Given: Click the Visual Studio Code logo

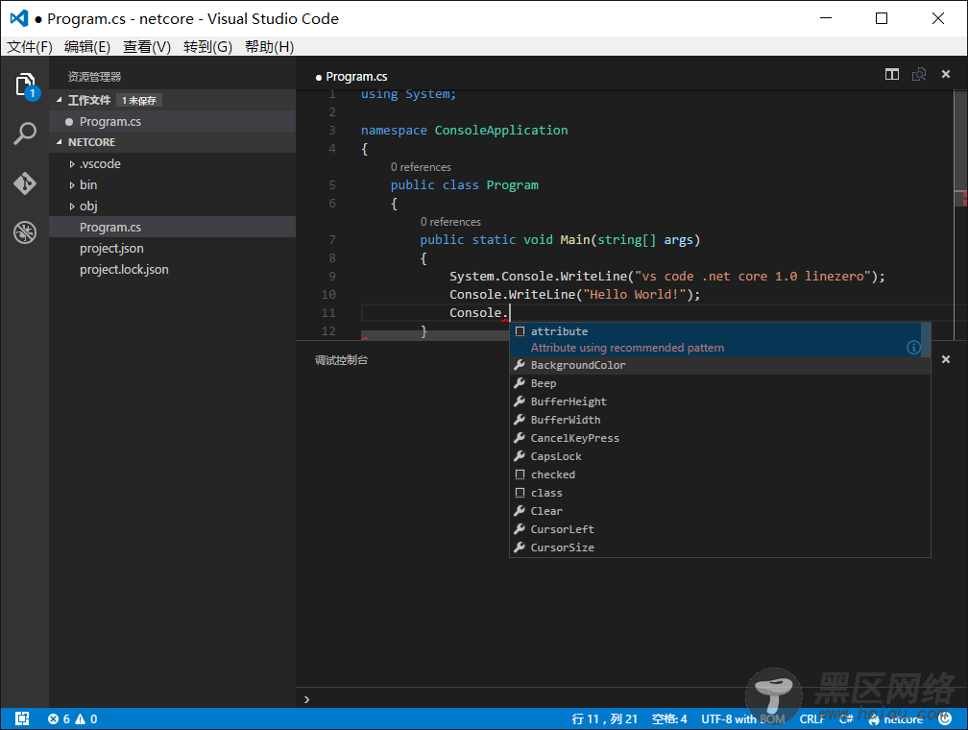Looking at the screenshot, I should coord(19,18).
